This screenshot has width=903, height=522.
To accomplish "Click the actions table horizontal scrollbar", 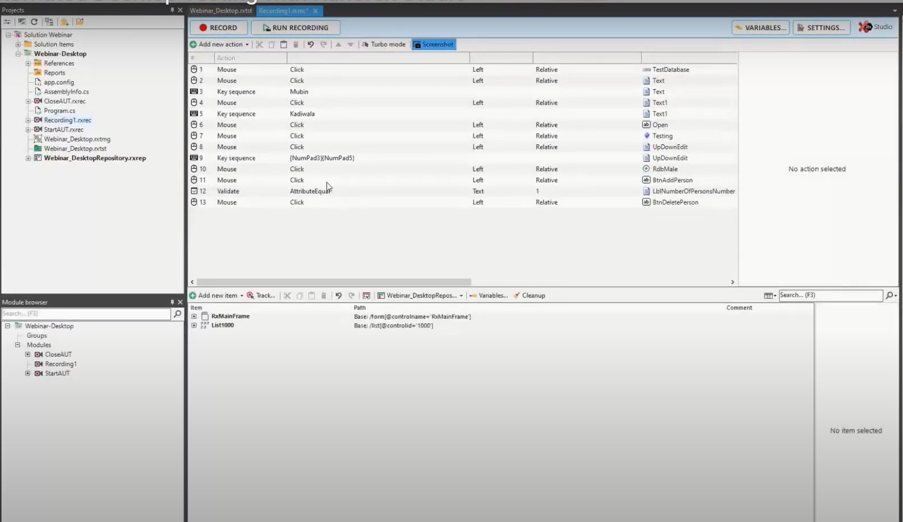I will (x=333, y=282).
